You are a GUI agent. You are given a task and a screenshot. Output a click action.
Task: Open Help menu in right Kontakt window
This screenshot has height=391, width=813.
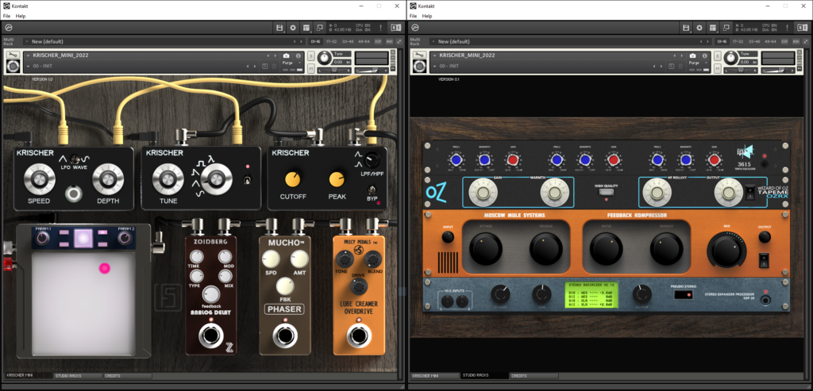click(426, 16)
